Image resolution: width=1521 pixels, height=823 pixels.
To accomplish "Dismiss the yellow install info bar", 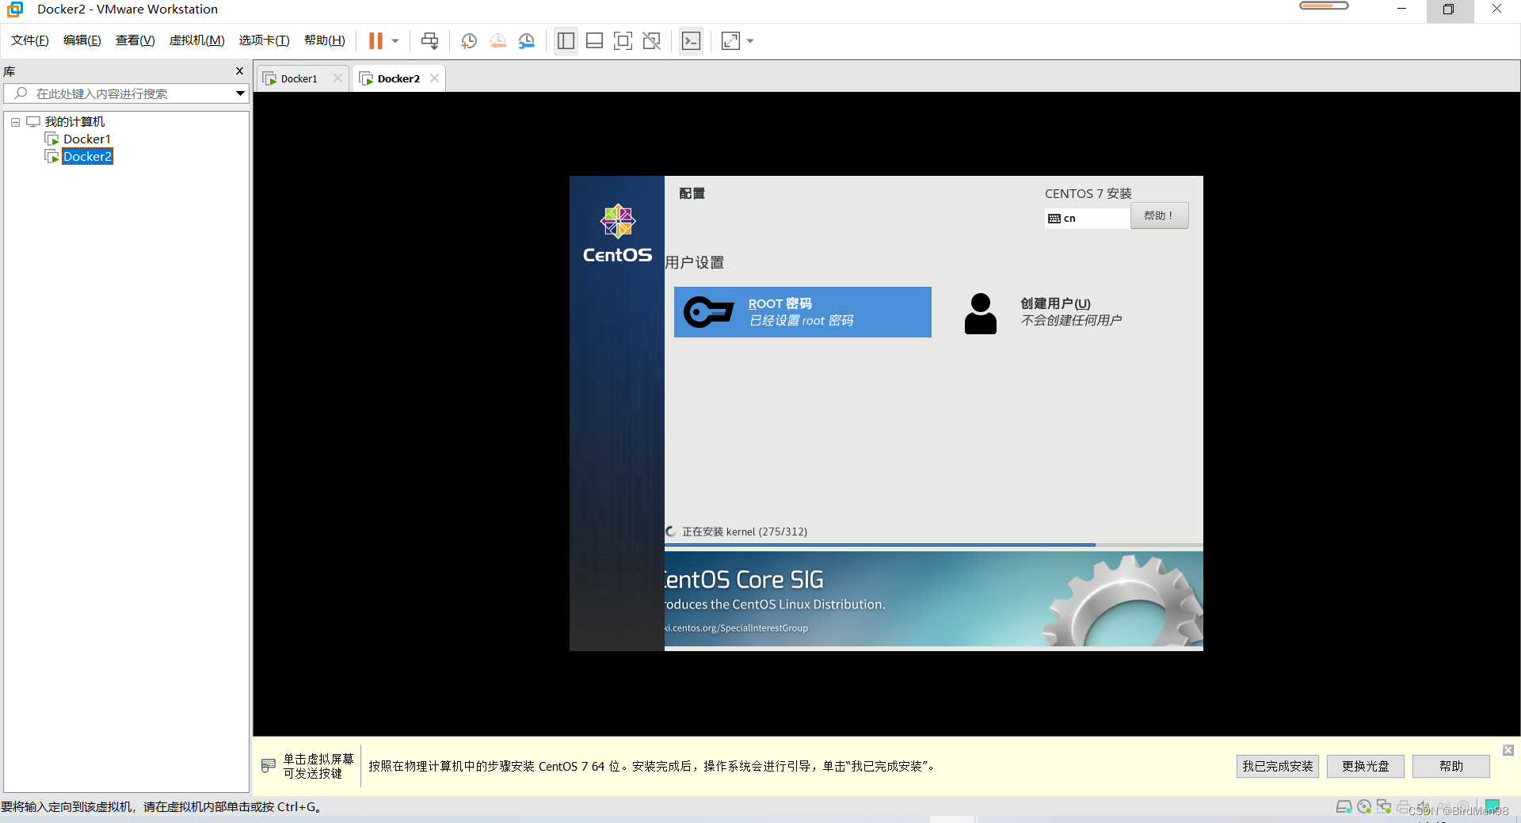I will pyautogui.click(x=1508, y=750).
